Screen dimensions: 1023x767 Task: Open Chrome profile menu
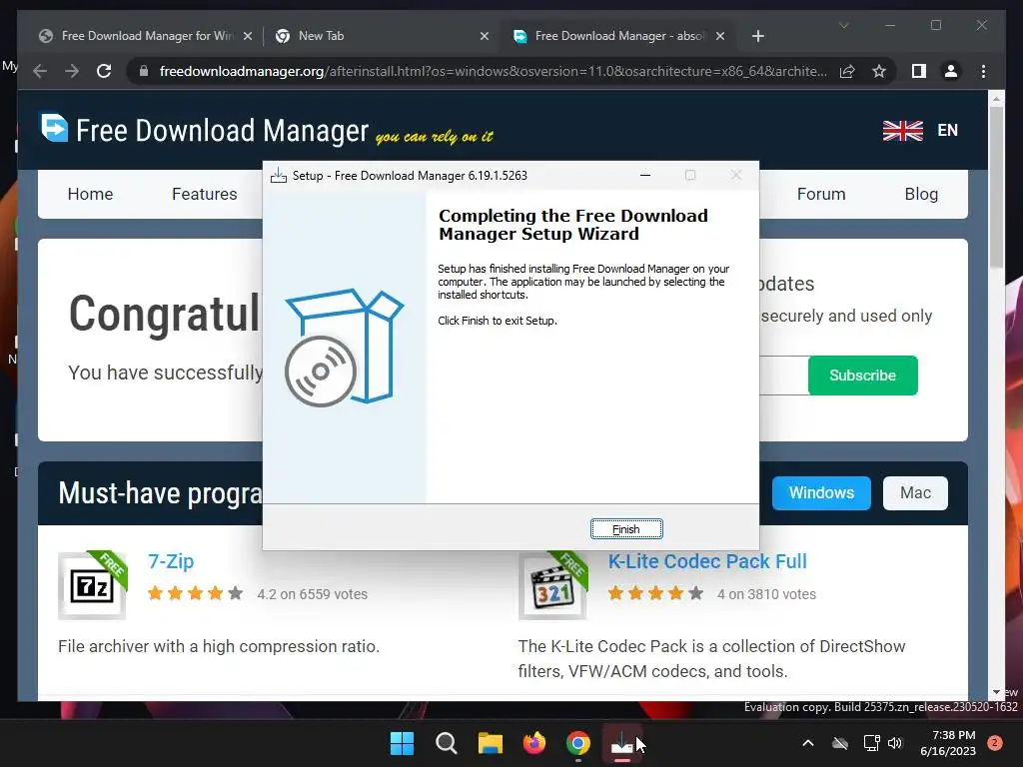click(x=951, y=71)
